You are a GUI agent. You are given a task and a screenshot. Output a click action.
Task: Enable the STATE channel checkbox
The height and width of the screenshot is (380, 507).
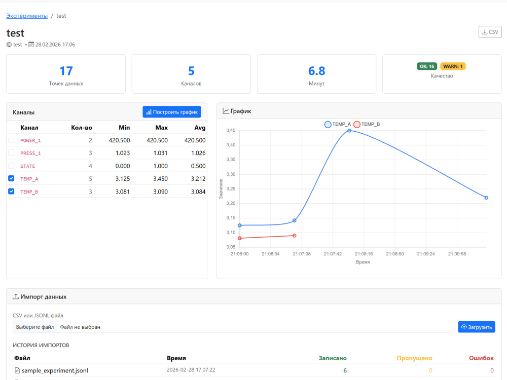(x=11, y=166)
